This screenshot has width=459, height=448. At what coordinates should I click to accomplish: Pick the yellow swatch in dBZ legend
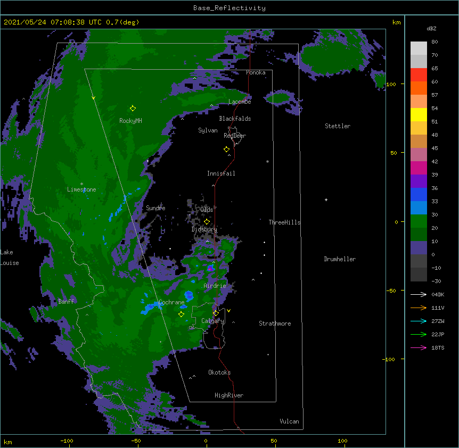419,114
